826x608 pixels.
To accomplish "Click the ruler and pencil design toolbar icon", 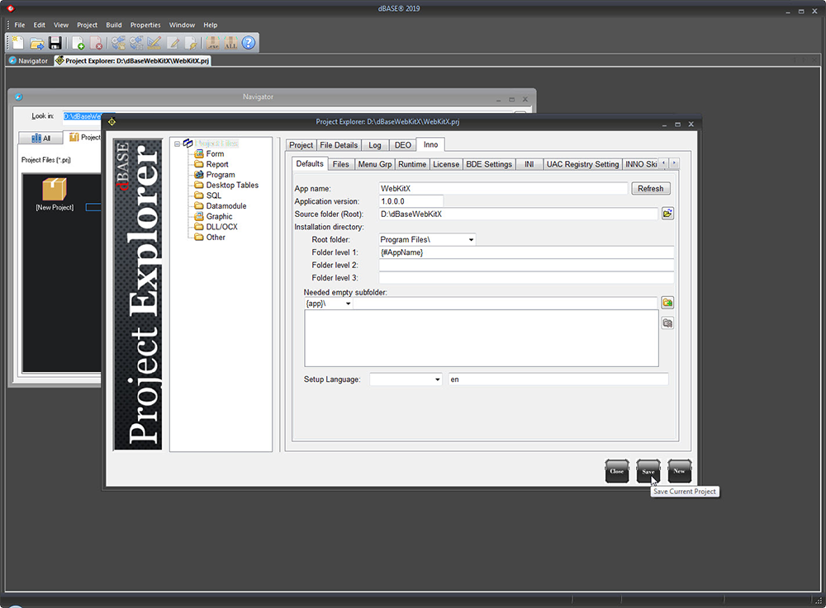I will (154, 43).
